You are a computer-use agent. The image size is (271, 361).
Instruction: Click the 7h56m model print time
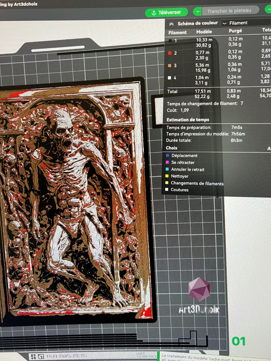click(238, 134)
